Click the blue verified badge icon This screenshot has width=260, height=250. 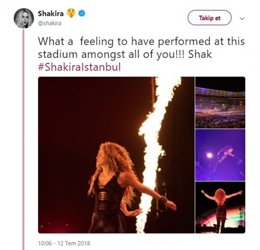[x=82, y=13]
